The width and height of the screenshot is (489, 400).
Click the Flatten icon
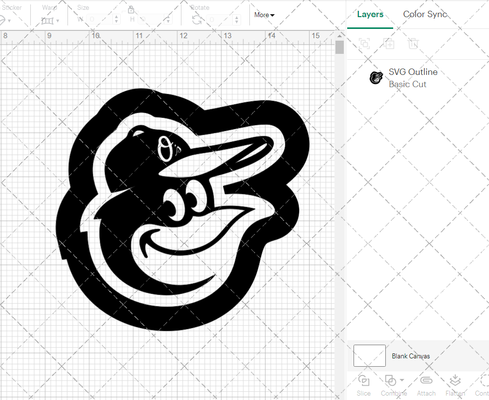coord(455,381)
